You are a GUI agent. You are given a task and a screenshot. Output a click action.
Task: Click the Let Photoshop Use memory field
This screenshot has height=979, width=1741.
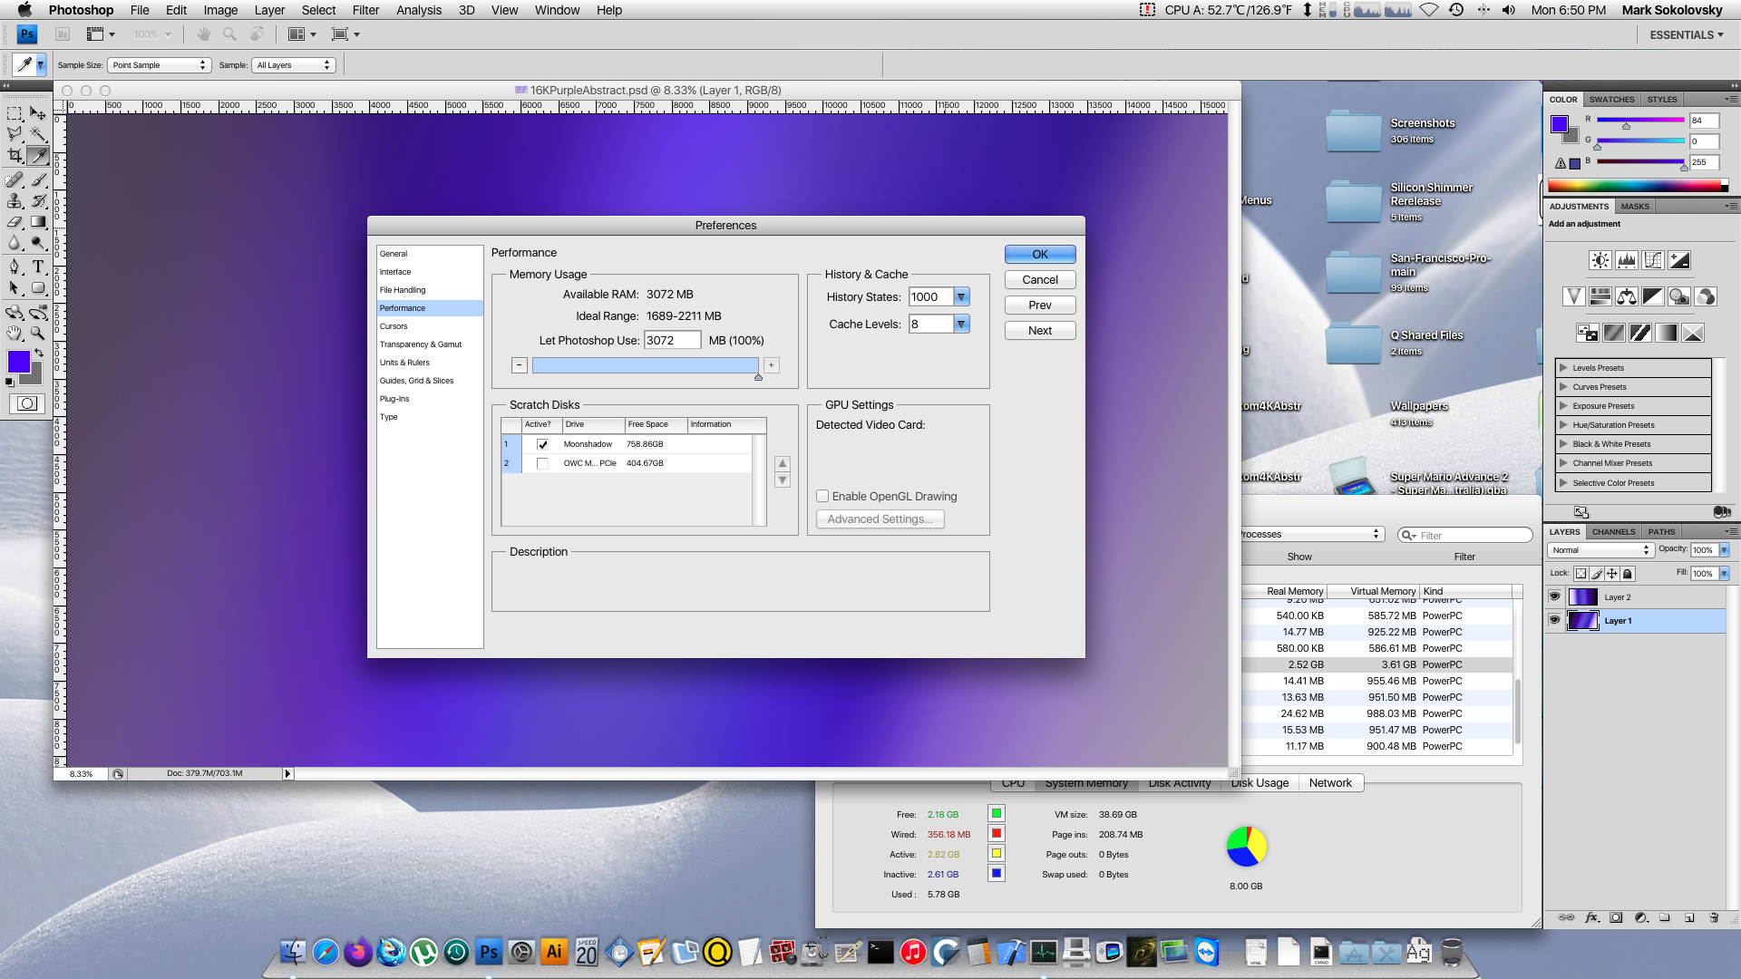672,340
